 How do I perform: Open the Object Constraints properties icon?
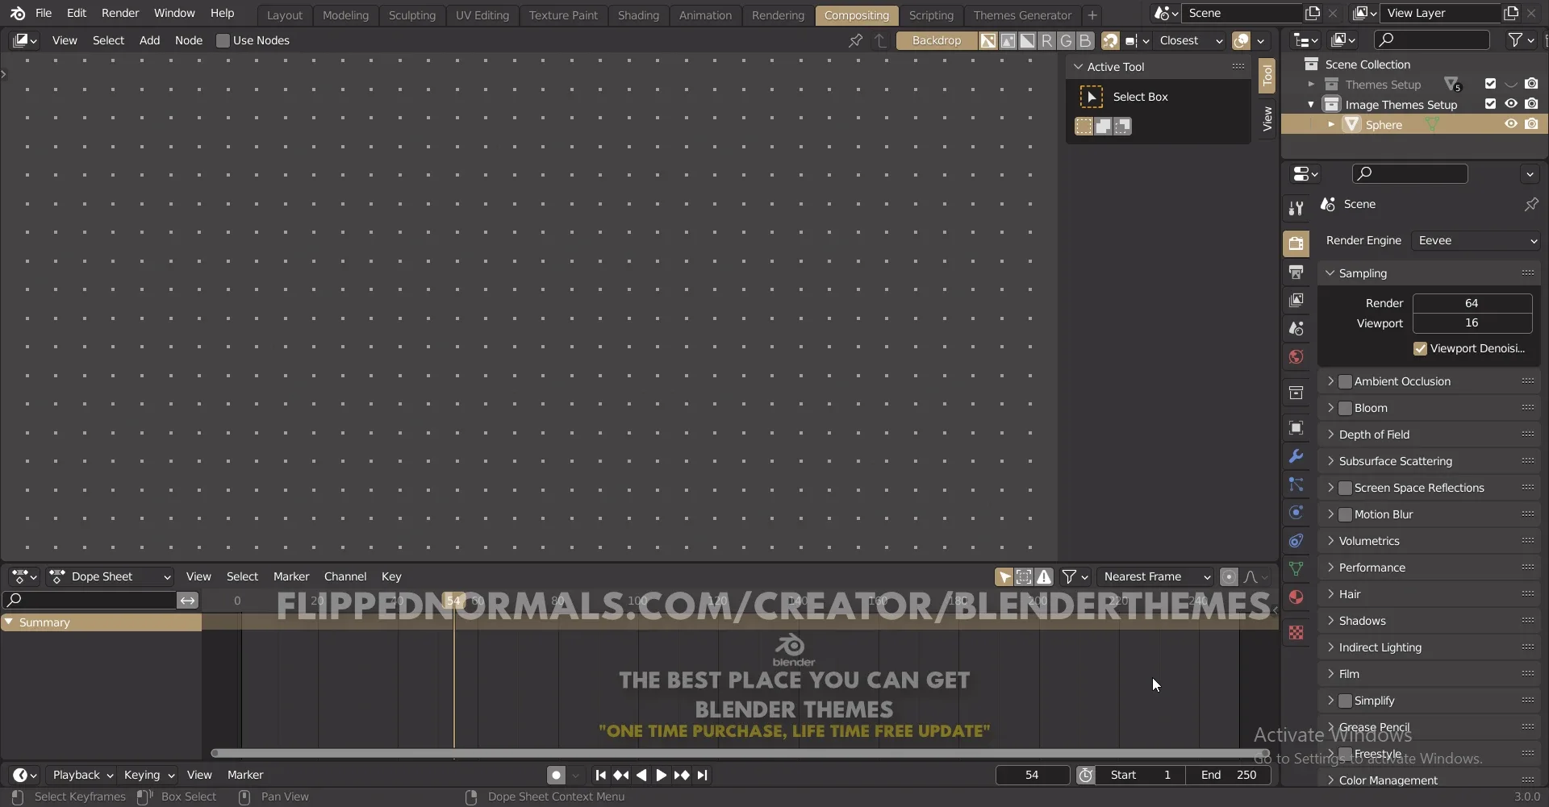pos(1296,540)
